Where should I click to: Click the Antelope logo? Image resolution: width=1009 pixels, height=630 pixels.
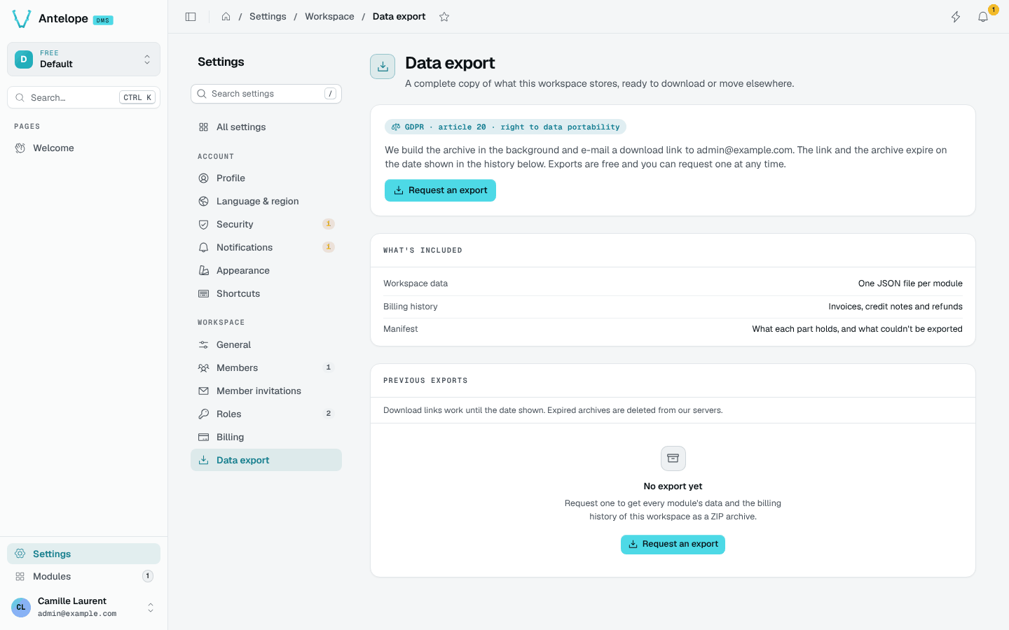(x=22, y=19)
